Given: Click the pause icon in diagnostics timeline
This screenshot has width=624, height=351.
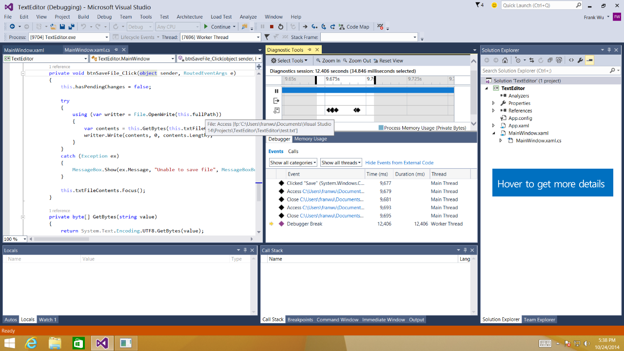Looking at the screenshot, I should (276, 91).
